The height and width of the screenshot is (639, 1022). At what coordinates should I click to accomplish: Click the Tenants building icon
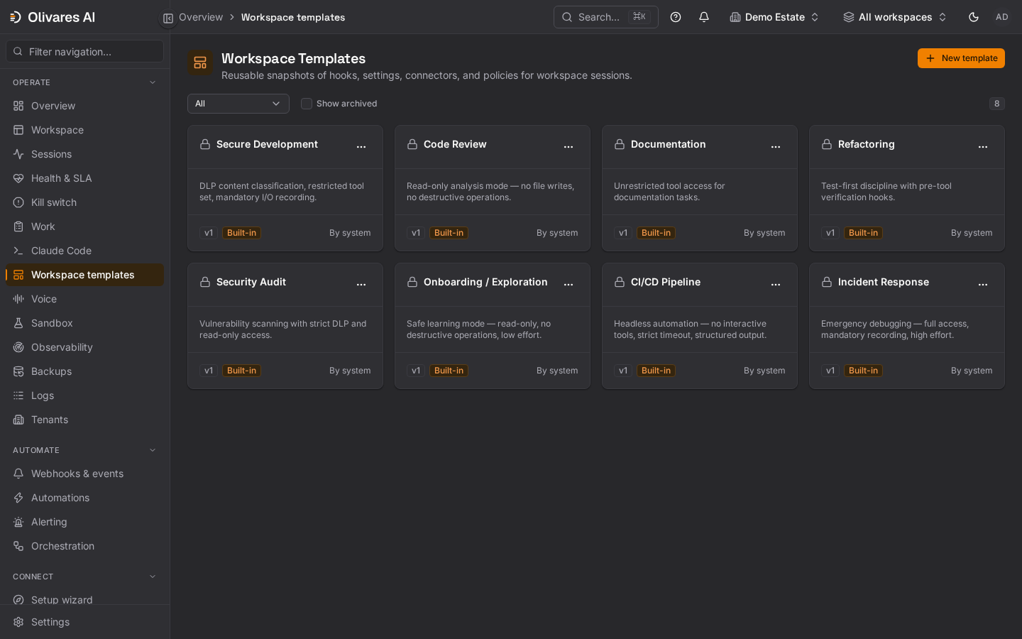pyautogui.click(x=18, y=420)
